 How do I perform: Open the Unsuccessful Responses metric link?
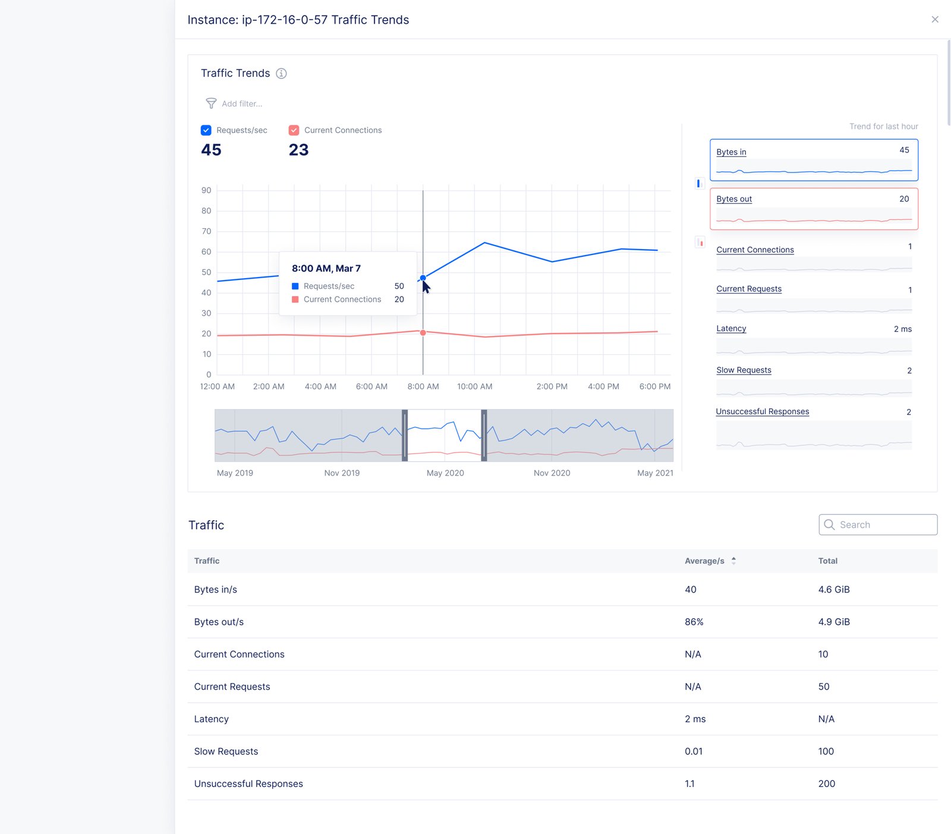click(x=762, y=411)
